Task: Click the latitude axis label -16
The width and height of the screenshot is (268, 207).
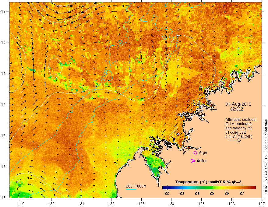Action: [x=3, y=136]
